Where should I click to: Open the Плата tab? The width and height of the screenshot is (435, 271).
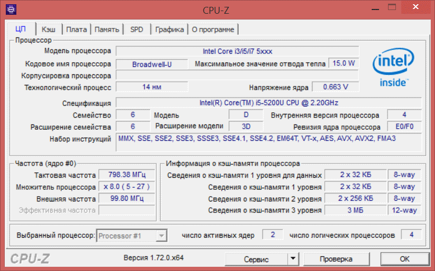77,30
